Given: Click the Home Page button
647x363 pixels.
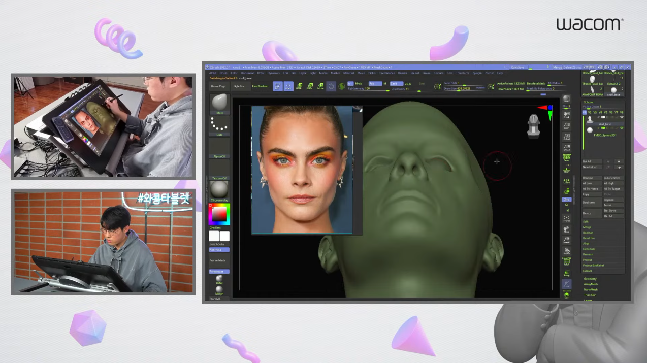Looking at the screenshot, I should 218,86.
